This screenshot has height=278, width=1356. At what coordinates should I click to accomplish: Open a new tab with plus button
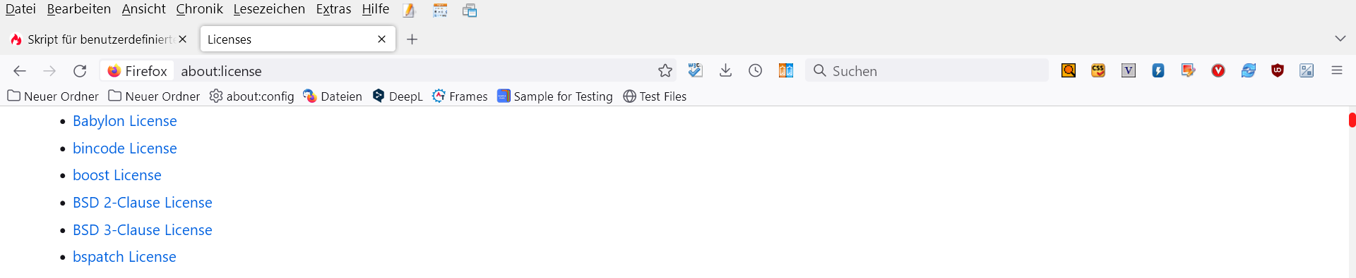(412, 39)
